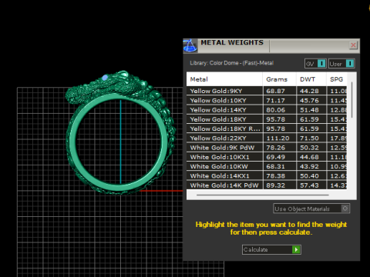Select the White Gold:9K PdW row

click(x=267, y=148)
